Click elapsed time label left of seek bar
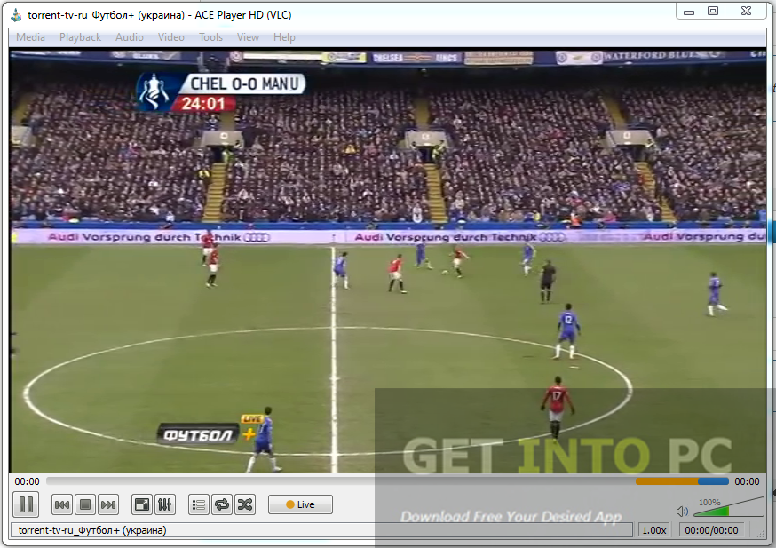The width and height of the screenshot is (776, 548). (x=27, y=481)
